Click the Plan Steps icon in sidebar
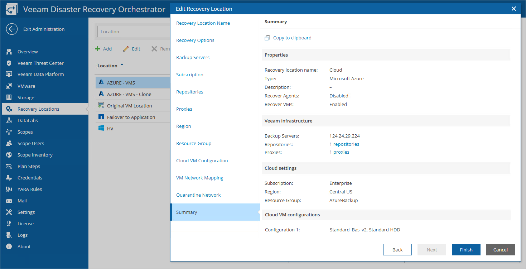Image resolution: width=526 pixels, height=269 pixels. coord(9,167)
